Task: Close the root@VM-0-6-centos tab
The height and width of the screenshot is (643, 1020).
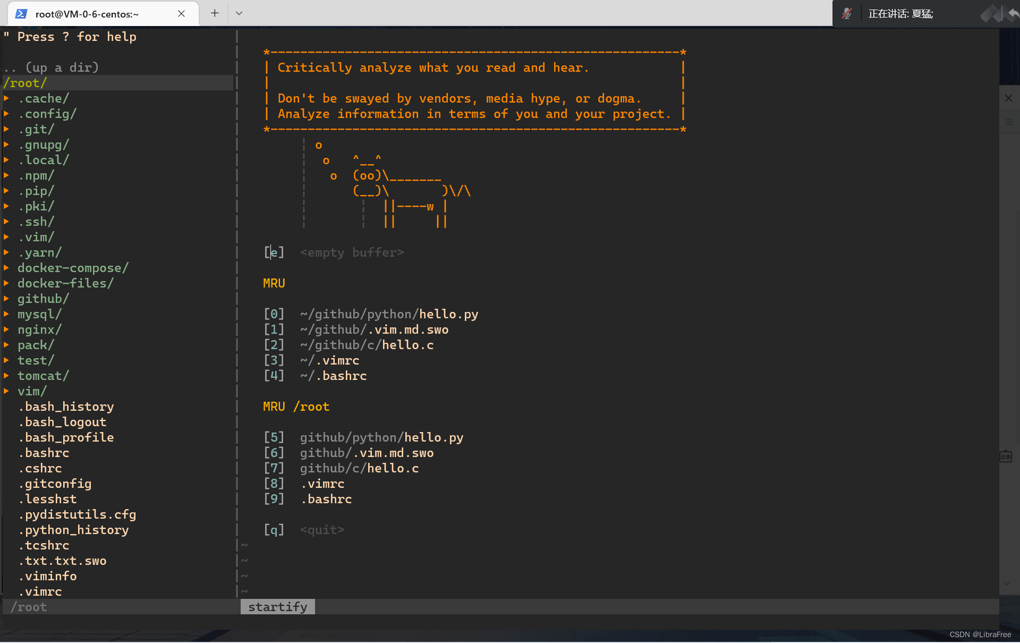Action: pos(181,14)
